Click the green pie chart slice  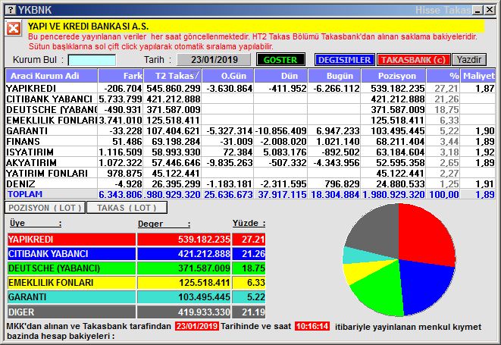[x=380, y=290]
